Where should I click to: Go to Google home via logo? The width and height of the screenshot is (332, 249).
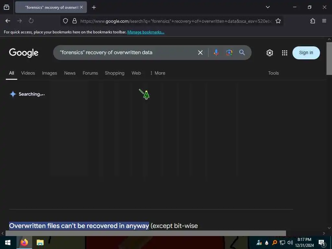click(24, 53)
